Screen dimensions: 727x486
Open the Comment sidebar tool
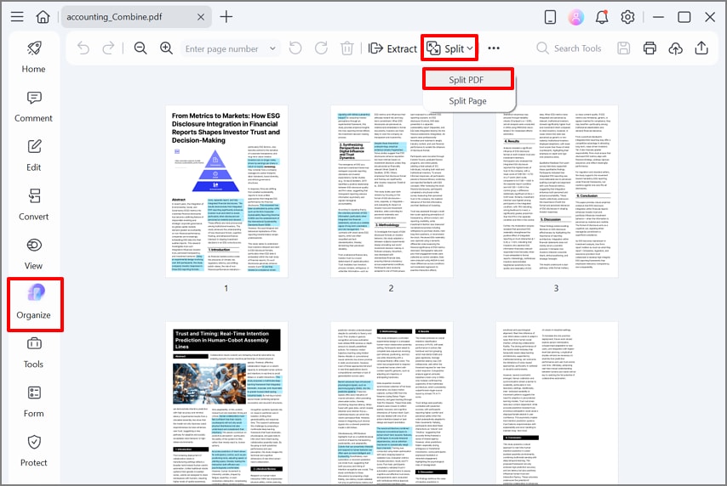pos(33,106)
